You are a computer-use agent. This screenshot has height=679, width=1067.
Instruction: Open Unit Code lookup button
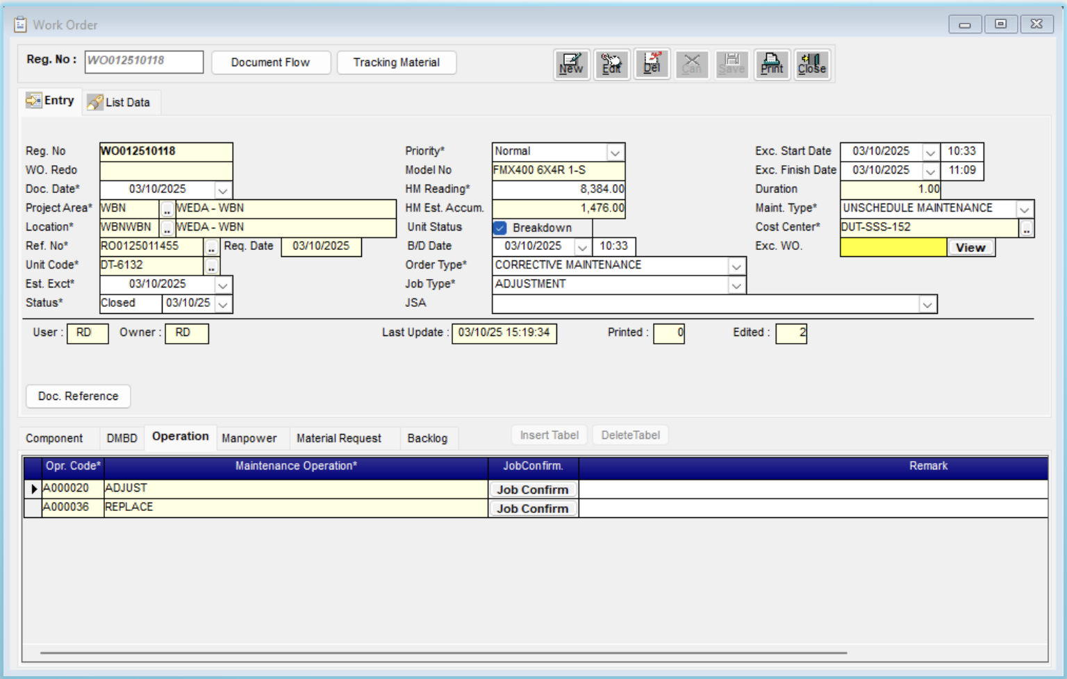coord(212,266)
